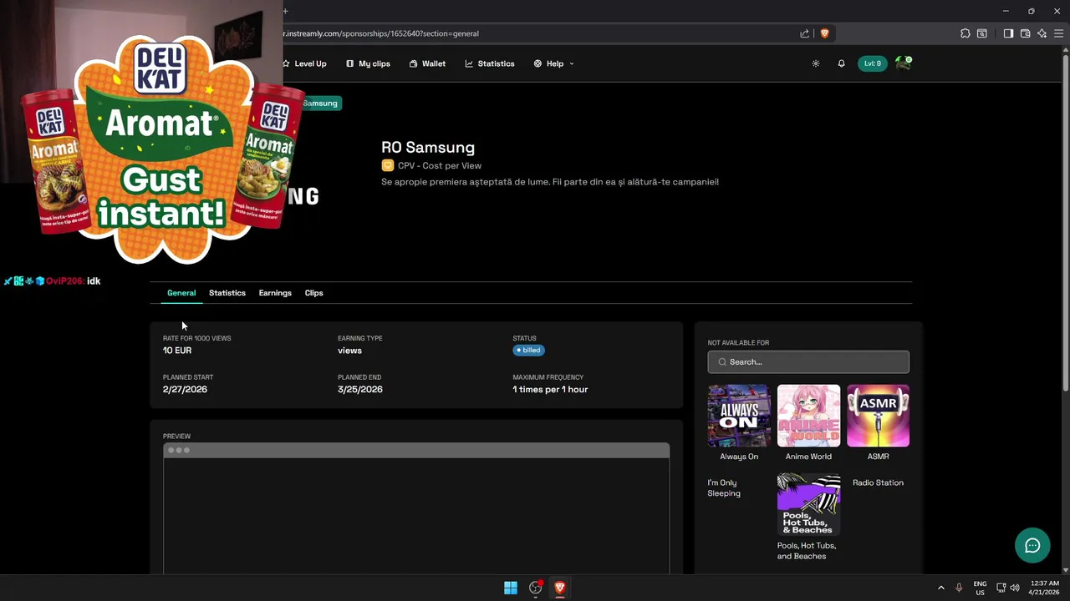The height and width of the screenshot is (601, 1070).
Task: Click the microphone tray icon
Action: point(959,588)
